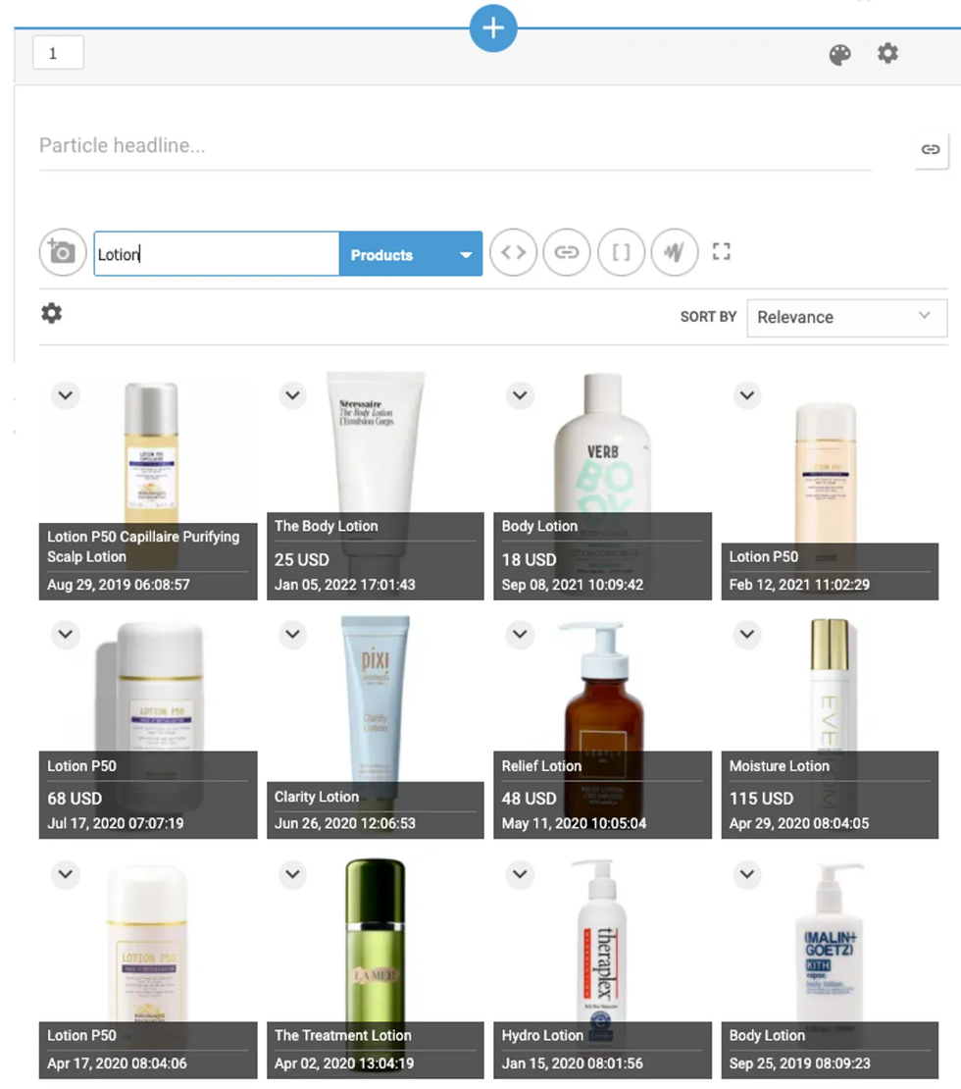Click the page 1 button

click(57, 53)
